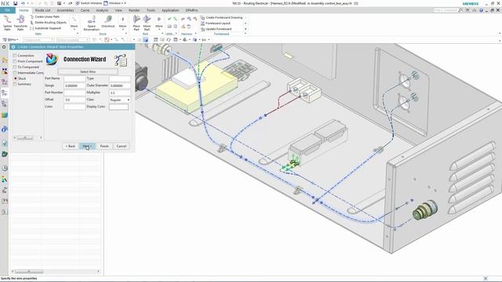
Task: Check the Intermediate Components step checkbox
Action: (15, 73)
